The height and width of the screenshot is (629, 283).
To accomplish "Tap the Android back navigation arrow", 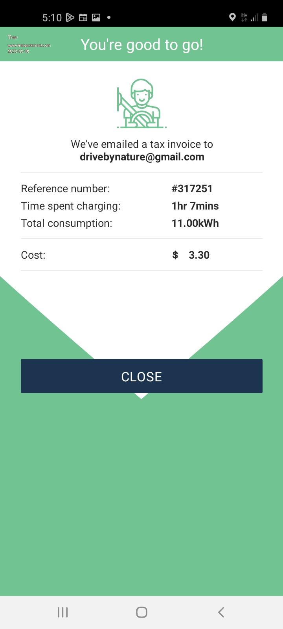I will point(221,612).
